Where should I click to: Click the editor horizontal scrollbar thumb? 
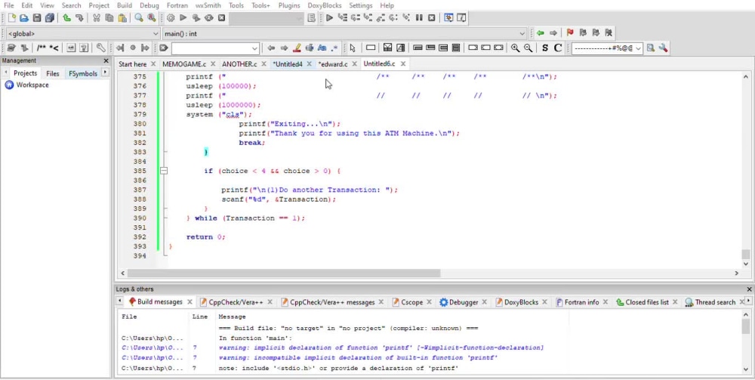tap(284, 273)
